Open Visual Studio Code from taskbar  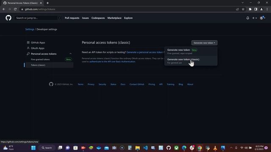point(145,148)
